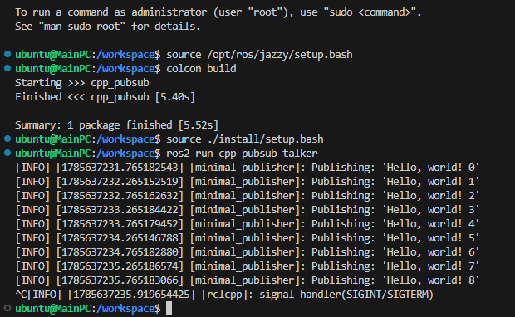Viewport: 515px width, 317px height.
Task: Click the gray circle marker on the last prompt
Action: [x=7, y=308]
